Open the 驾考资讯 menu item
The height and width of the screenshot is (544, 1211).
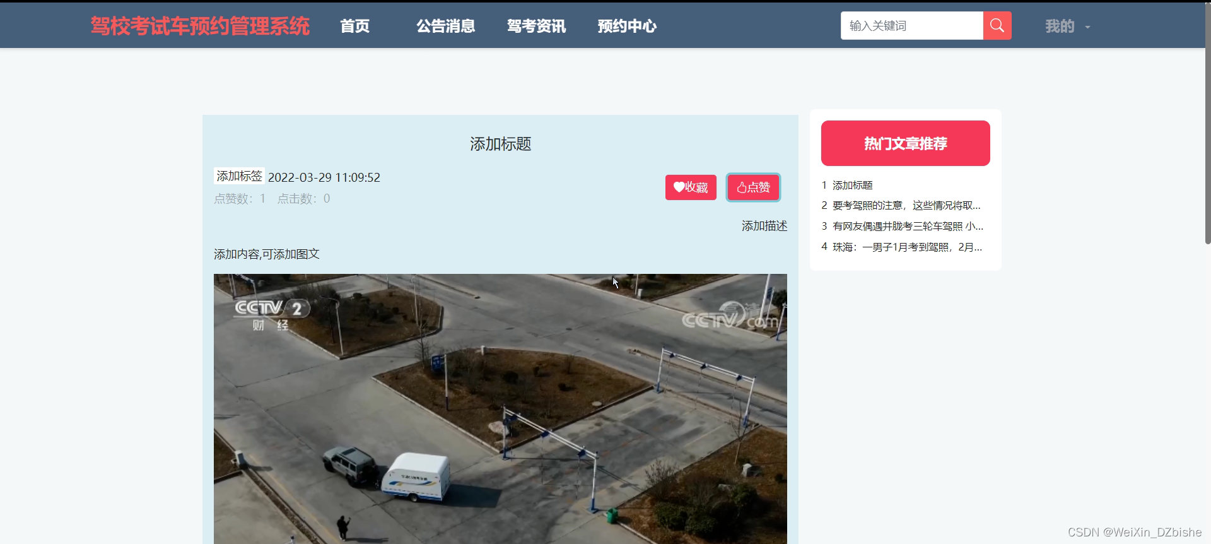[x=536, y=26]
